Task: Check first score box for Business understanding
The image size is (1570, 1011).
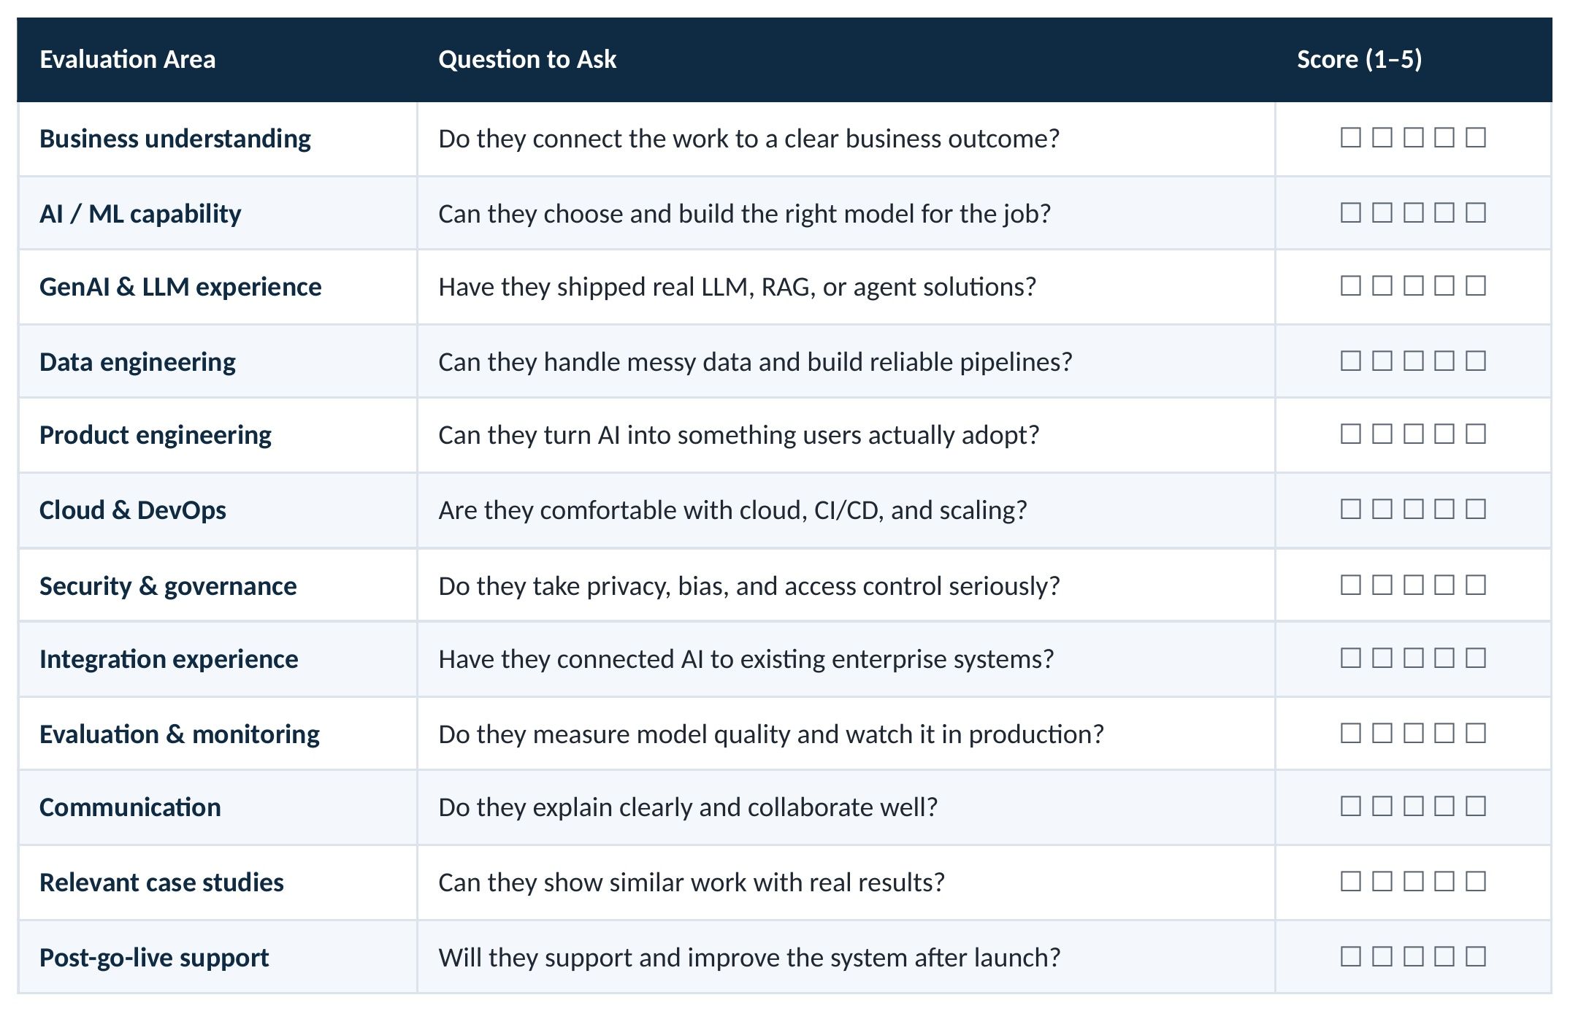Action: point(1351,137)
